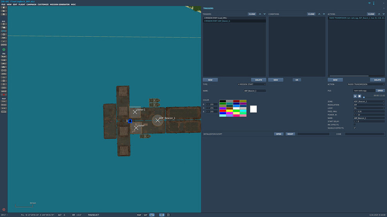Viewport: 387px width, 217px height.
Task: Open the MODULATION dropdown
Action: click(x=369, y=105)
